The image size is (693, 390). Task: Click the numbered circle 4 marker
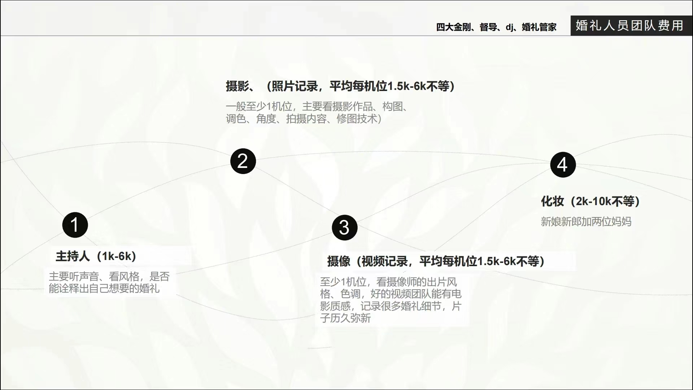click(563, 165)
